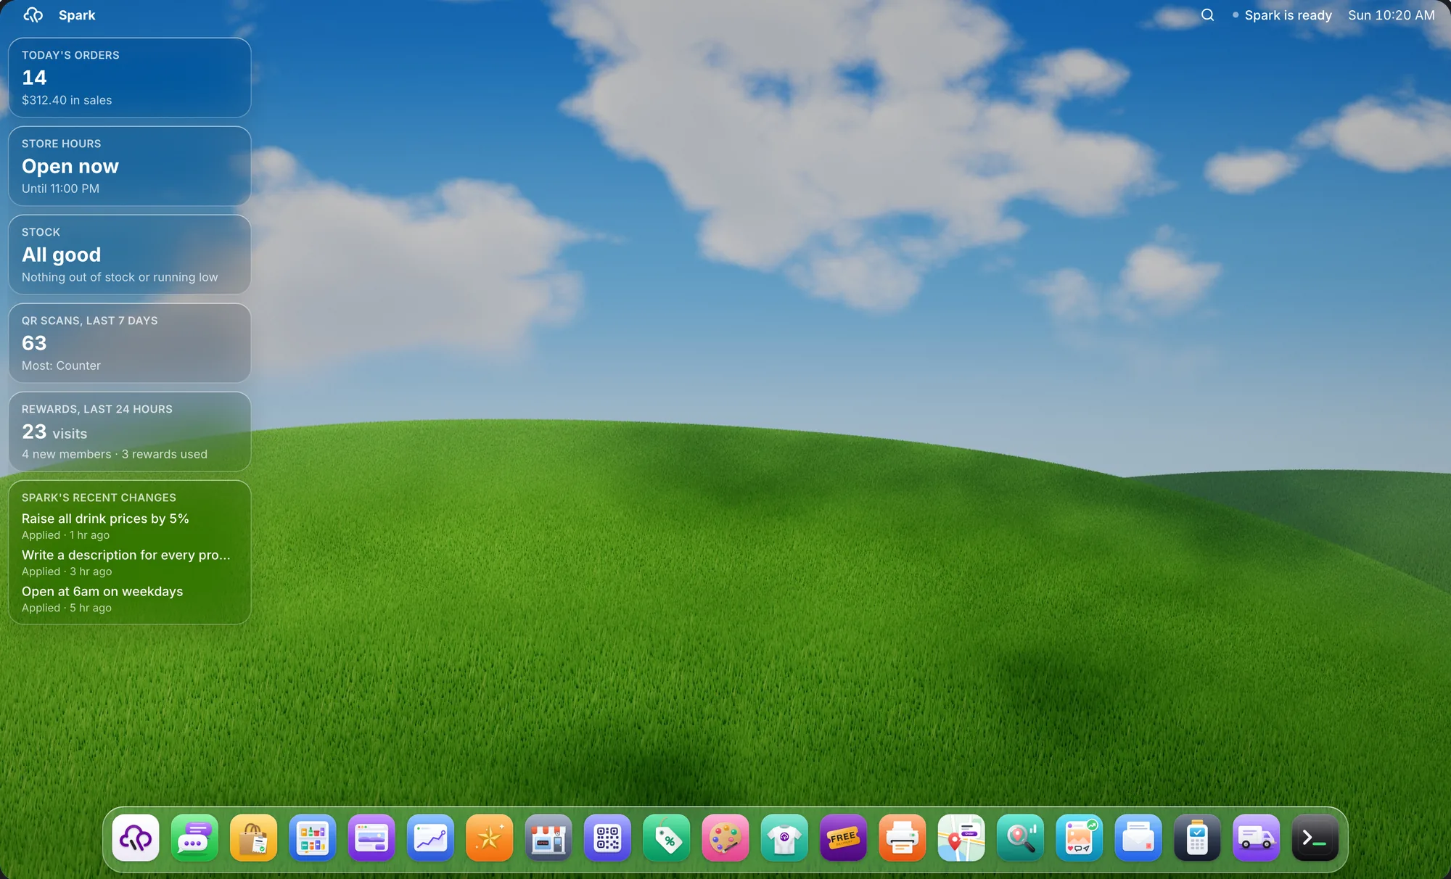Screen dimensions: 1451x879
Task: Click the '$312.40 in sales' text
Action: 67,100
